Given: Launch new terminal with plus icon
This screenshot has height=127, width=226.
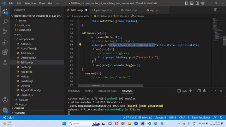Looking at the screenshot, I should click(191, 91).
